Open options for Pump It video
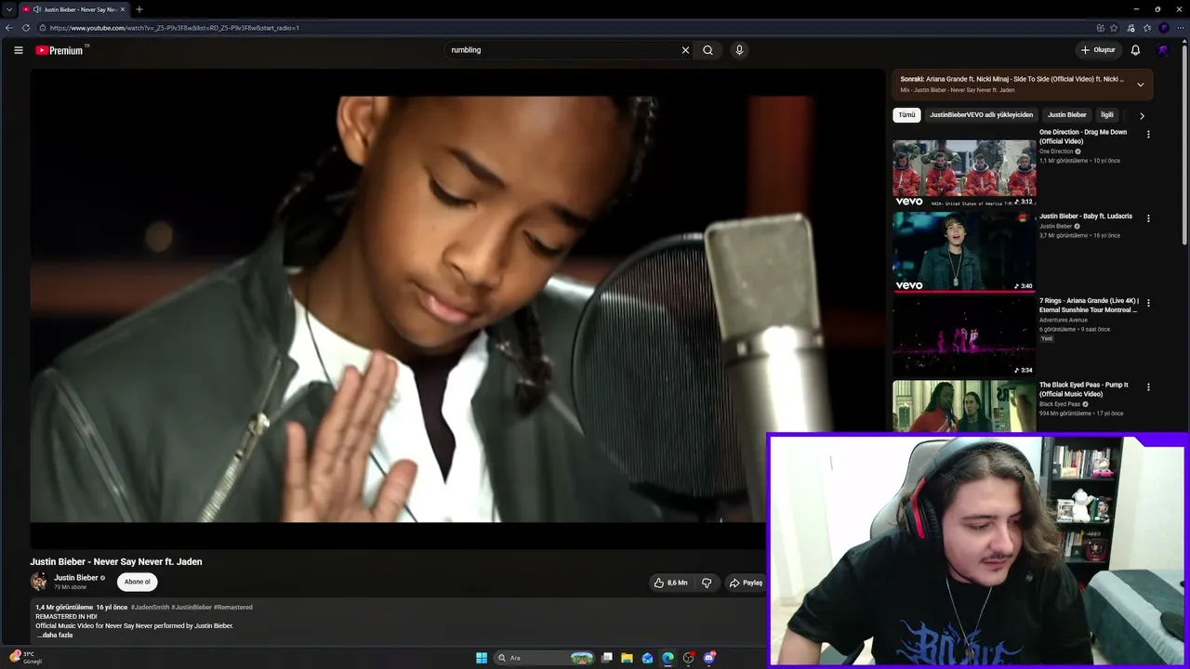Screen dimensions: 1190x669 [1148, 387]
